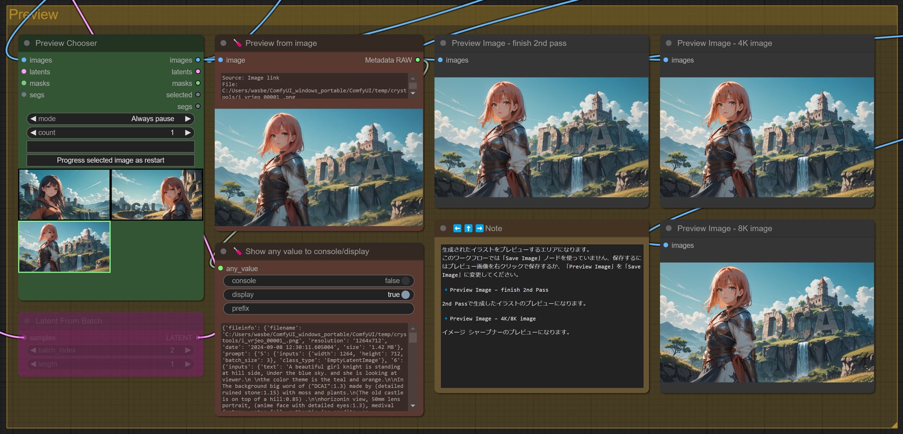Increase count with the right arrow
Image resolution: width=903 pixels, height=434 pixels.
188,133
